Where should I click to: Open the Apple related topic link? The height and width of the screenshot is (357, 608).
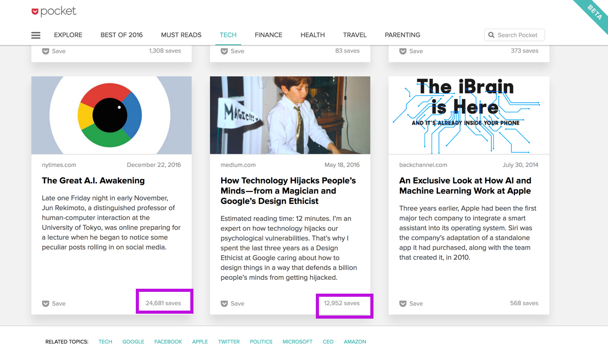pyautogui.click(x=200, y=342)
